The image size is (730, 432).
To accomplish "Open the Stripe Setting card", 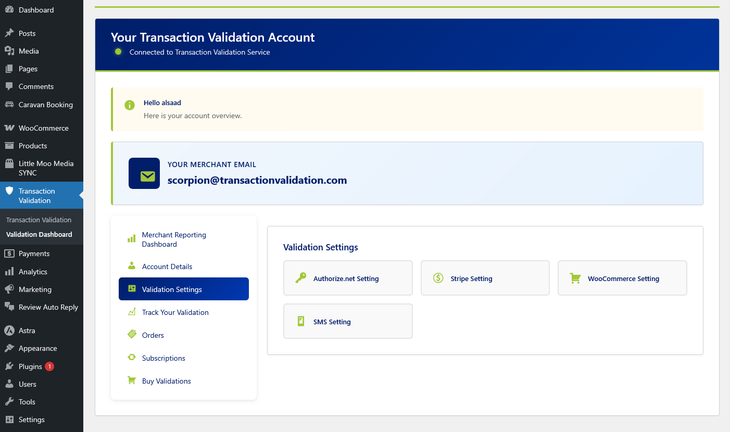I will pyautogui.click(x=485, y=278).
